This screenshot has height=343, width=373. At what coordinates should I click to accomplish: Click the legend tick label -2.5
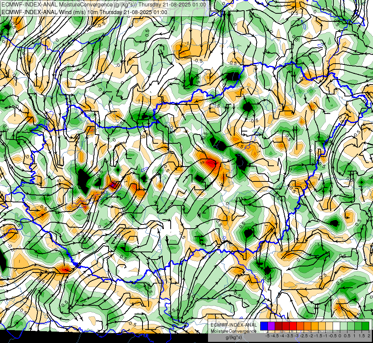tap(304, 336)
